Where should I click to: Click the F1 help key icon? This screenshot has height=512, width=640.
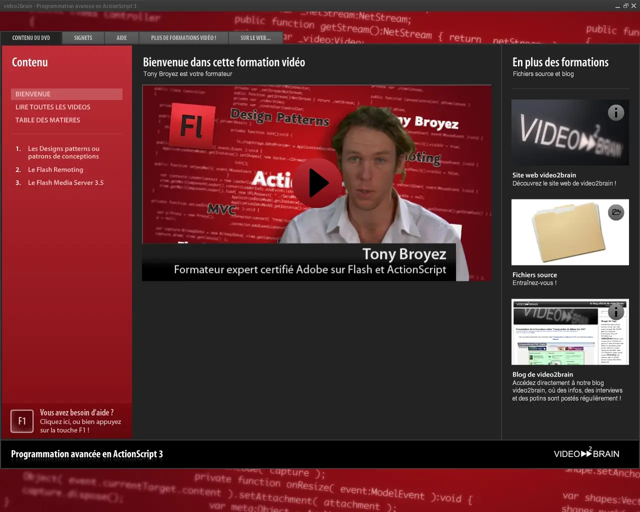click(x=22, y=421)
